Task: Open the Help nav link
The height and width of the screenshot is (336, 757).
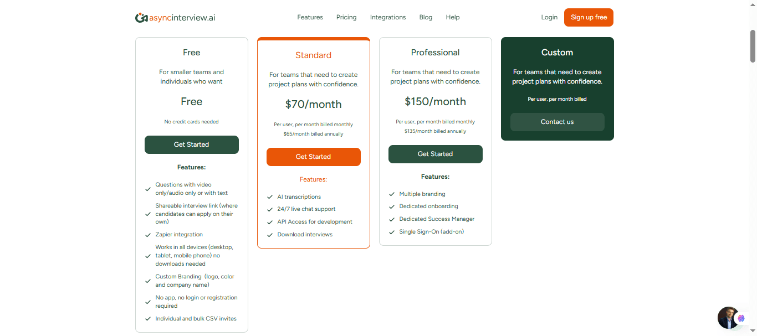Action: pyautogui.click(x=453, y=17)
